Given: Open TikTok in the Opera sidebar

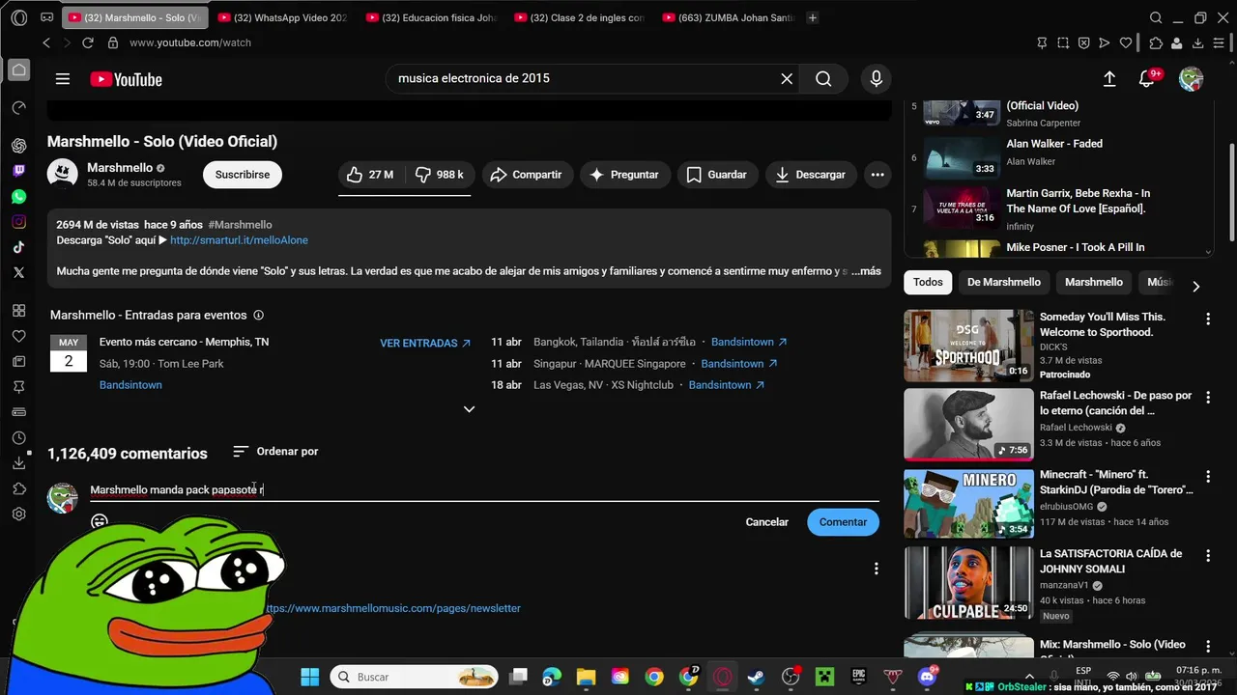Looking at the screenshot, I should (18, 247).
